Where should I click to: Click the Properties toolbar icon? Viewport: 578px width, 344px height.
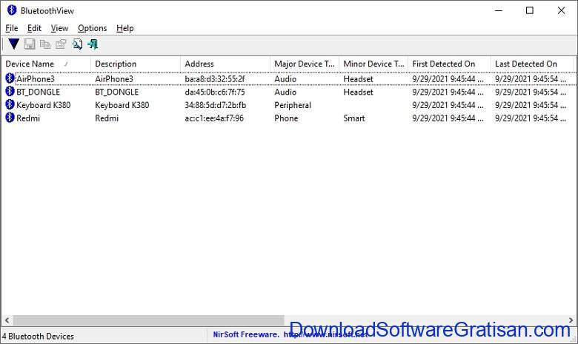(x=61, y=44)
